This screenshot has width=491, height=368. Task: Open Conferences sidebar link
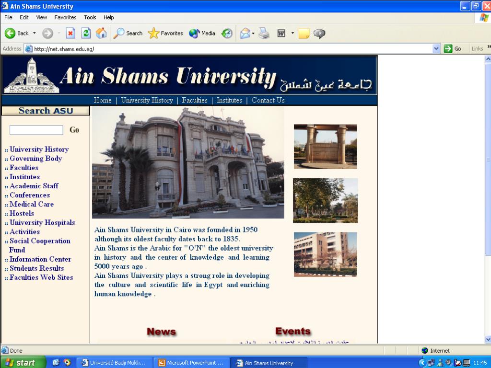[30, 195]
